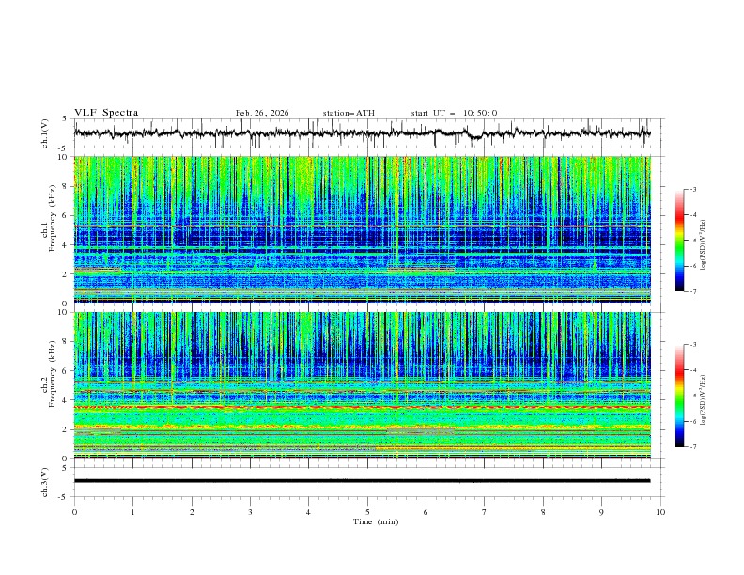The width and height of the screenshot is (744, 575).
Task: Click the date 'Feb. 26, 2026'
Action: tap(262, 113)
